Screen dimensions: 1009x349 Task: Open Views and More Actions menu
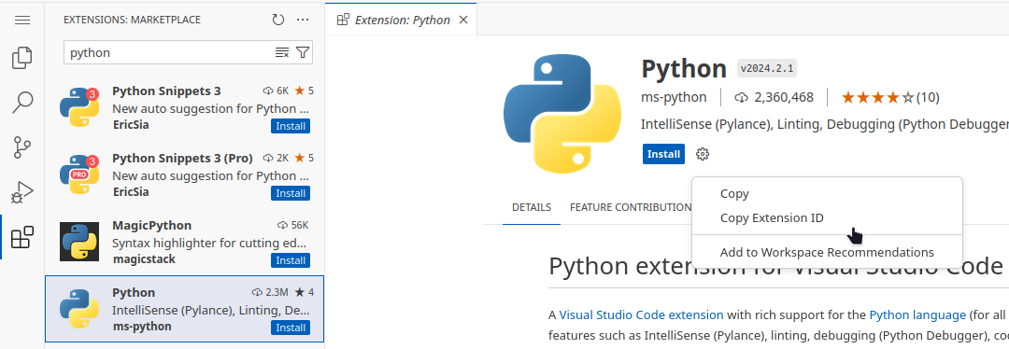point(303,20)
